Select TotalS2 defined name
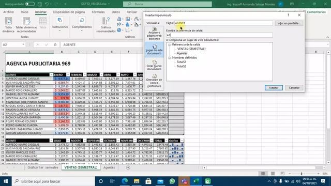Image resolution: width=331 pixels, height=186 pixels. [x=182, y=66]
